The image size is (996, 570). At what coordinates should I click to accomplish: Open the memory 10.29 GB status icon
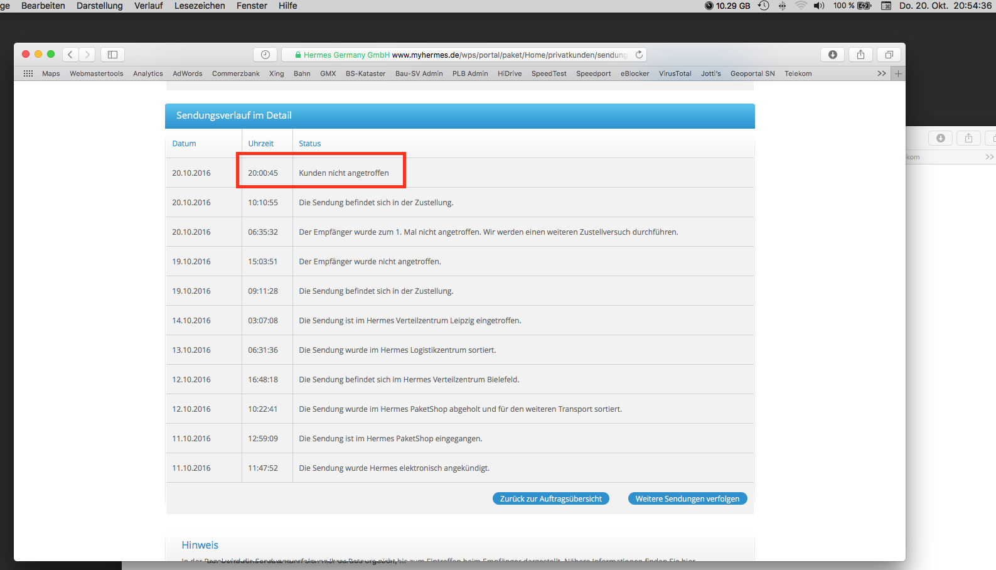click(727, 6)
